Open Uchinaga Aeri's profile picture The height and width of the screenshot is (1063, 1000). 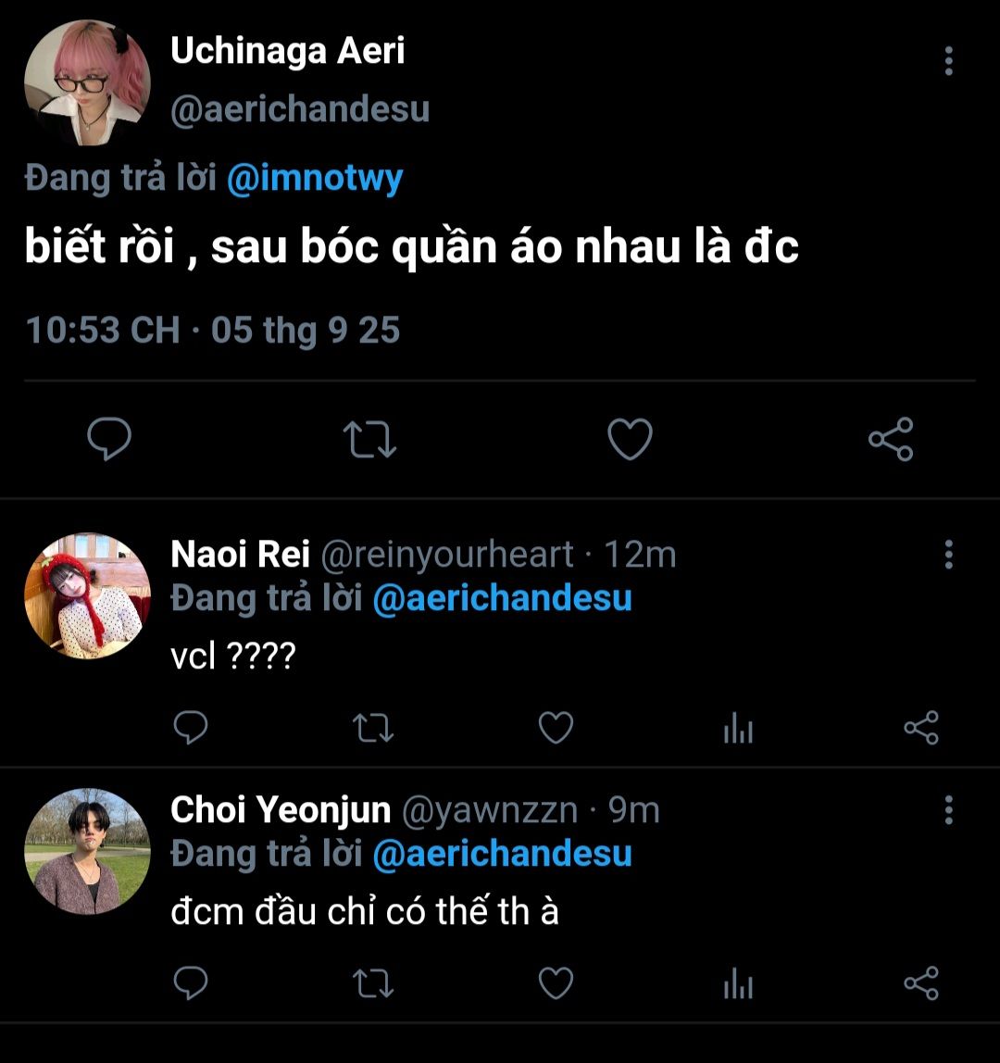pyautogui.click(x=87, y=83)
